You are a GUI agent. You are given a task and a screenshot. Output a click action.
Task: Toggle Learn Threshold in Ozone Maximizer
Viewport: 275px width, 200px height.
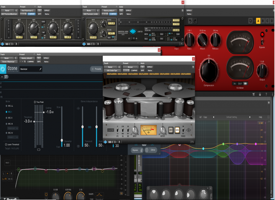tap(12, 144)
